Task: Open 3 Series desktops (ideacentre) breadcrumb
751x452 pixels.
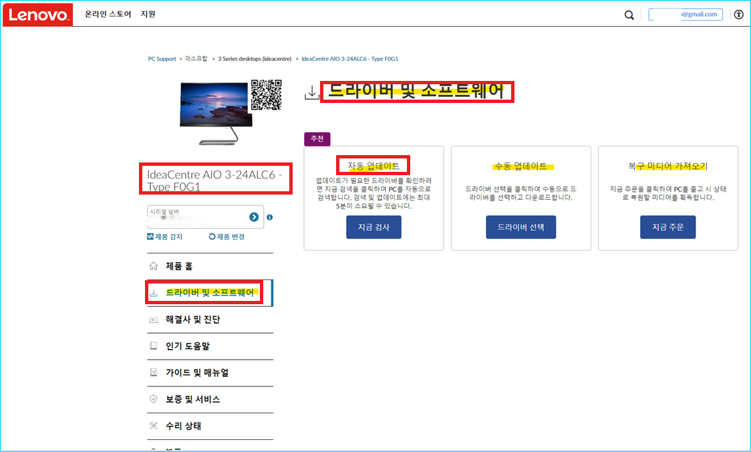Action: click(x=255, y=59)
